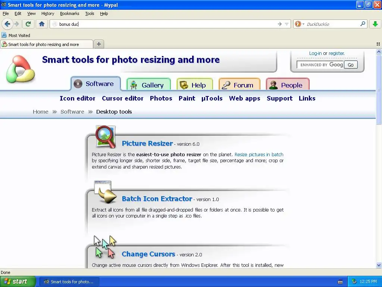382x287 pixels.
Task: Open the Batch Icon Extractor title link
Action: tap(157, 199)
